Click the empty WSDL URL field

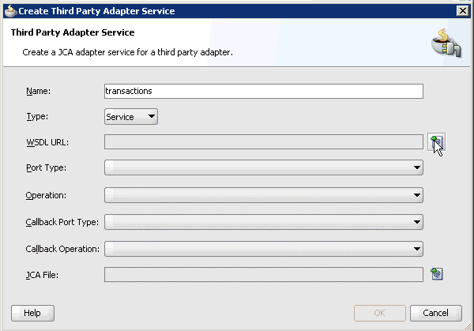pyautogui.click(x=264, y=142)
